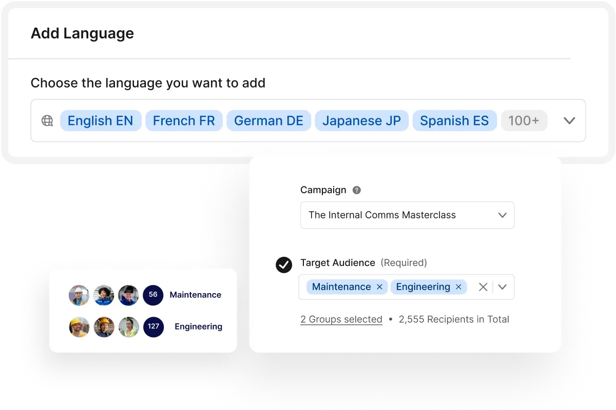Remove the Maintenance tag via its X icon
Image resolution: width=616 pixels, height=410 pixels.
[x=379, y=287]
